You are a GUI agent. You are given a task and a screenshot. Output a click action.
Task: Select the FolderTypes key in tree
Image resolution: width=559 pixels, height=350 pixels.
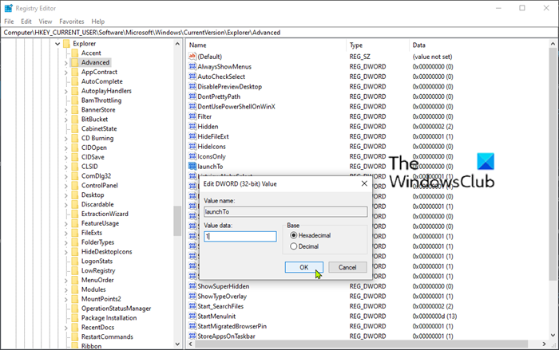pyautogui.click(x=97, y=242)
